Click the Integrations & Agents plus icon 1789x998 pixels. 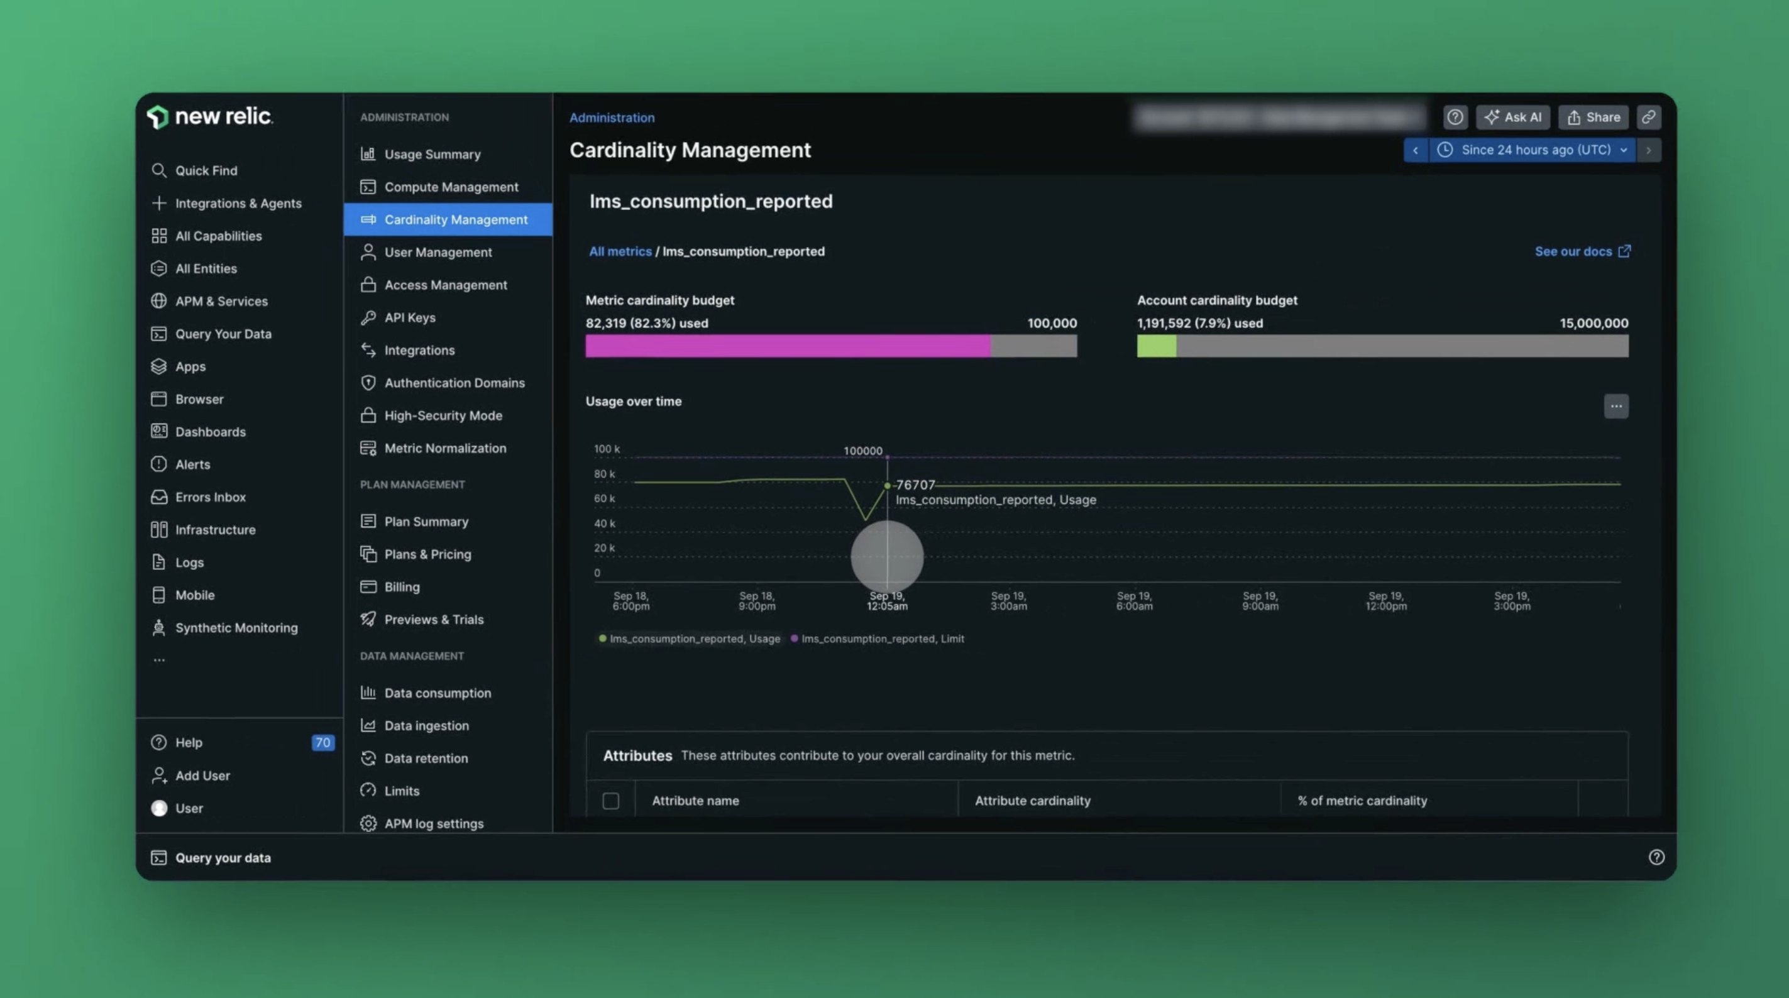click(159, 203)
